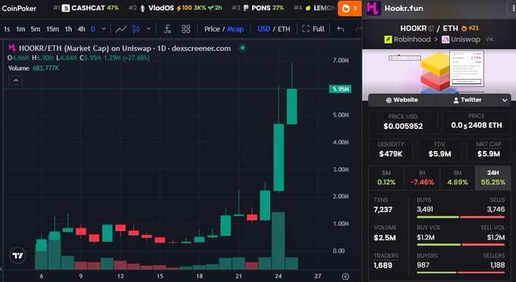Image resolution: width=516 pixels, height=282 pixels.
Task: Switch chart to Mcap mode
Action: pos(235,30)
